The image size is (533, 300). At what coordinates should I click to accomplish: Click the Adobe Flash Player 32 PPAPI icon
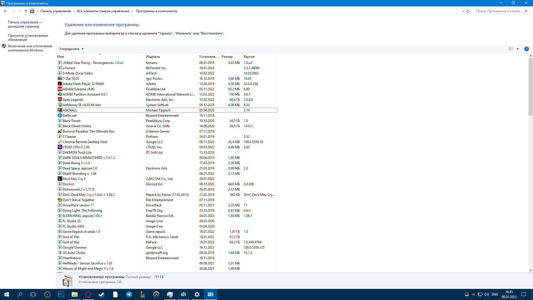[60, 84]
